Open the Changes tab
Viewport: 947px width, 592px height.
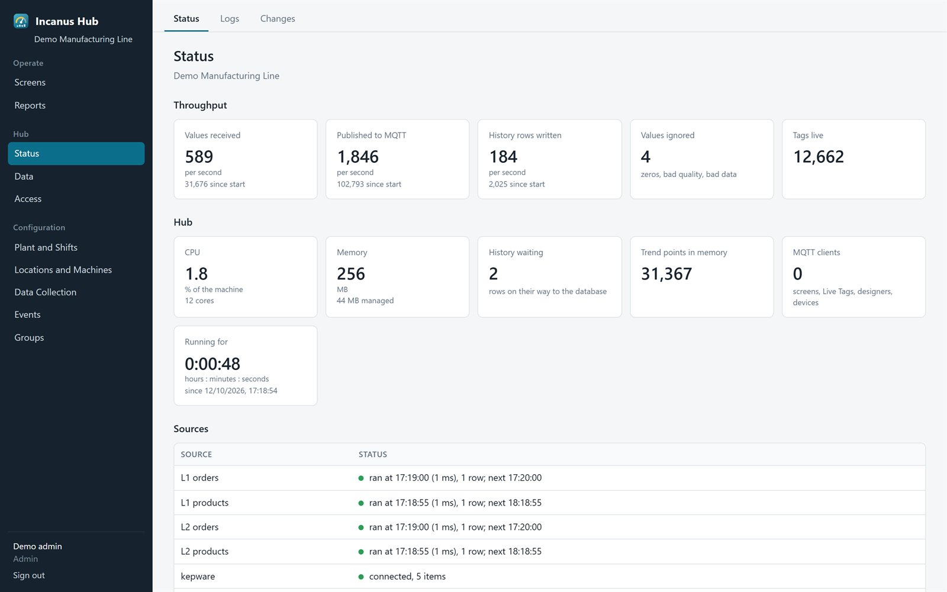click(278, 18)
